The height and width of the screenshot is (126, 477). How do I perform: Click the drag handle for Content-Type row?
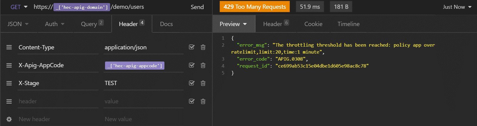click(9, 47)
